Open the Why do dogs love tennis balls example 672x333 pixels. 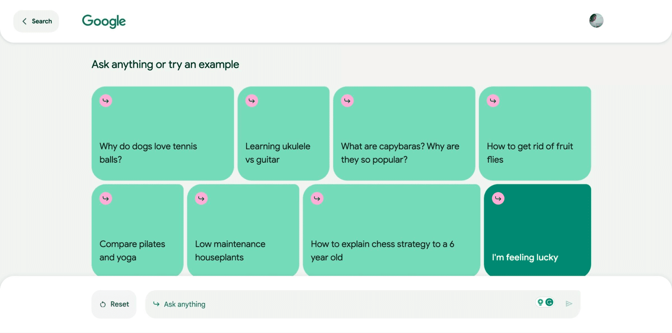point(163,133)
